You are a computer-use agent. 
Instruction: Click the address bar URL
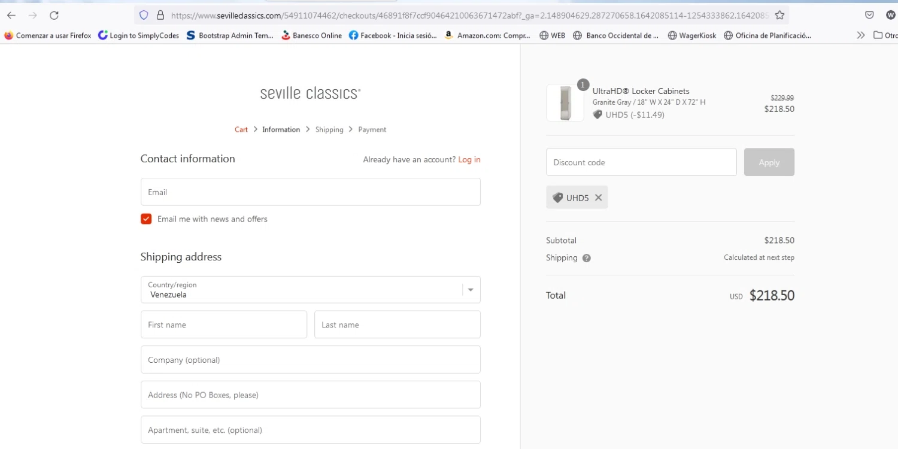coord(470,16)
